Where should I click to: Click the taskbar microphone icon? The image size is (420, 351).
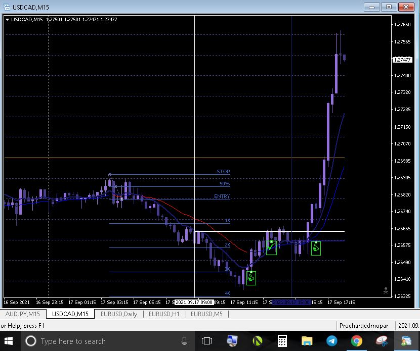click(x=184, y=341)
